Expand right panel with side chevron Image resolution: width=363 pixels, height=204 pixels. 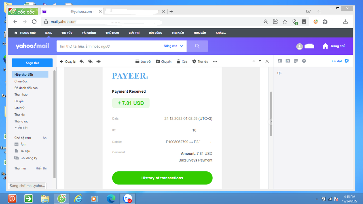[271, 122]
